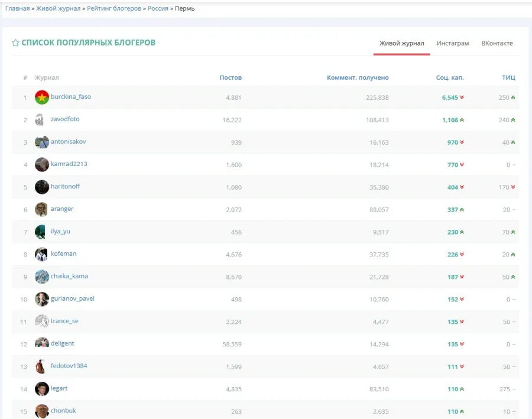Click the 275 TIC value for legart
The image size is (532, 419).
pyautogui.click(x=505, y=389)
